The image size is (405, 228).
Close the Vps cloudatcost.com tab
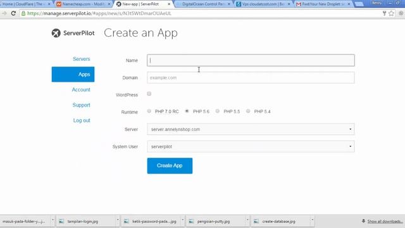[x=289, y=4]
